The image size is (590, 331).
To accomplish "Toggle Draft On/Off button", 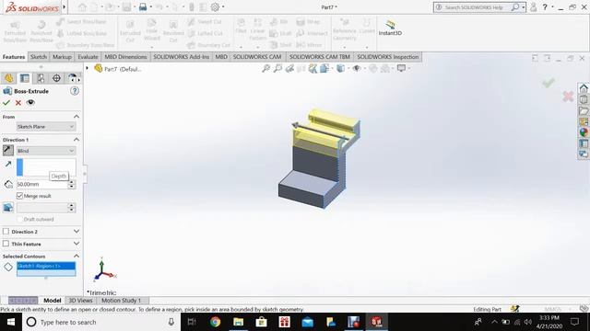I will coord(8,207).
